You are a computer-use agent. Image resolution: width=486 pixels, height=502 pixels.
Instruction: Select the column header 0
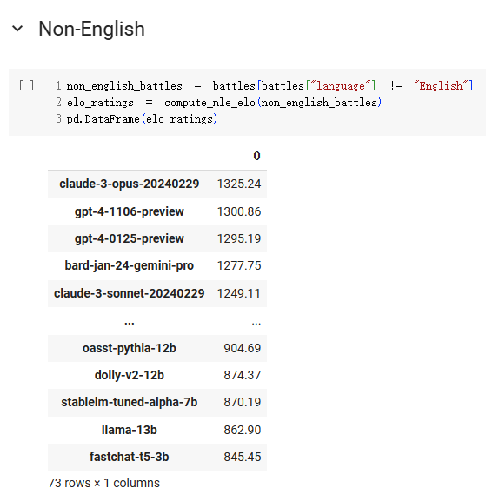pos(256,156)
